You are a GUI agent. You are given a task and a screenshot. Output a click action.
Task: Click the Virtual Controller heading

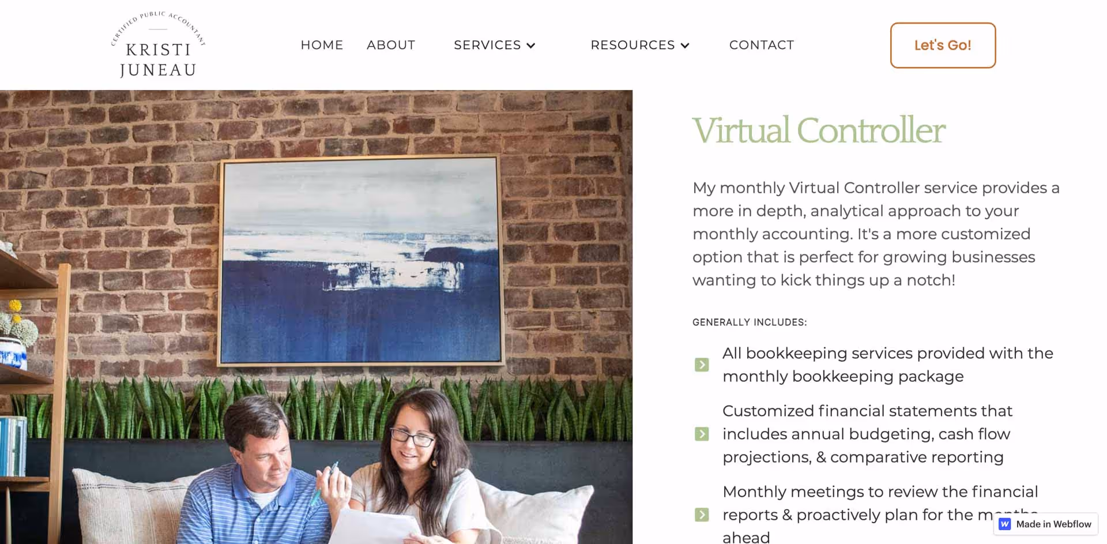(818, 130)
